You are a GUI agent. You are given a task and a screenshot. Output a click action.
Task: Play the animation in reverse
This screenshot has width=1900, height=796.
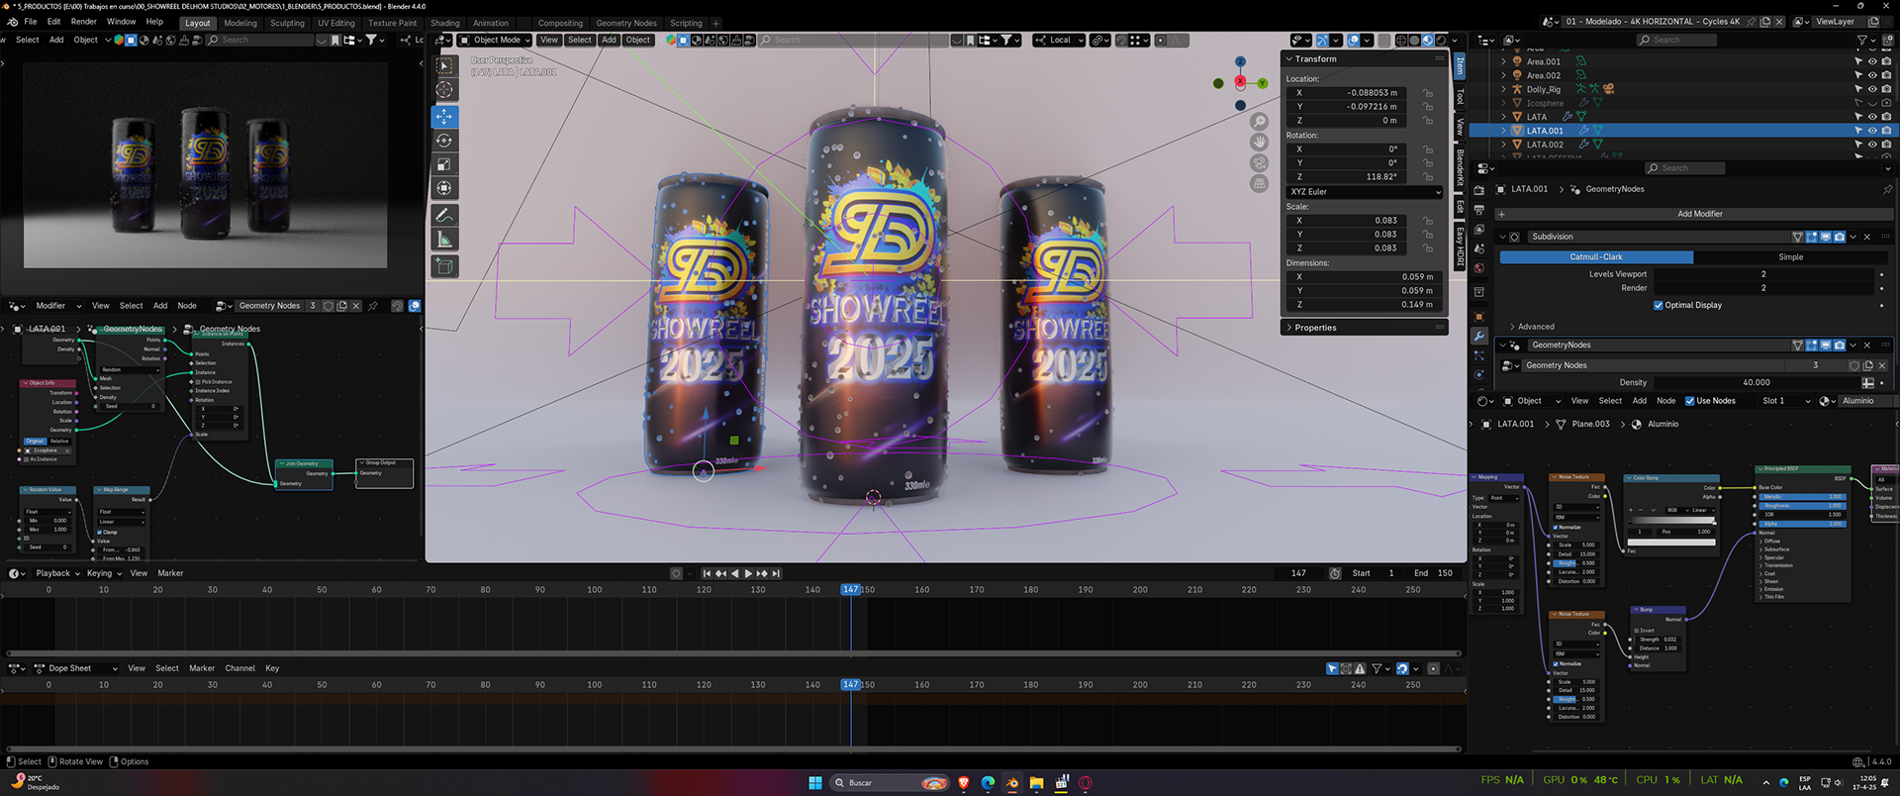pos(734,573)
